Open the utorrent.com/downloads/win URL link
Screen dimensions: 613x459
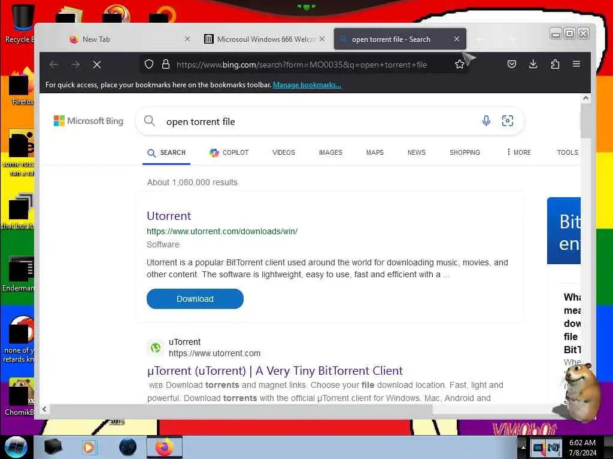tap(222, 231)
